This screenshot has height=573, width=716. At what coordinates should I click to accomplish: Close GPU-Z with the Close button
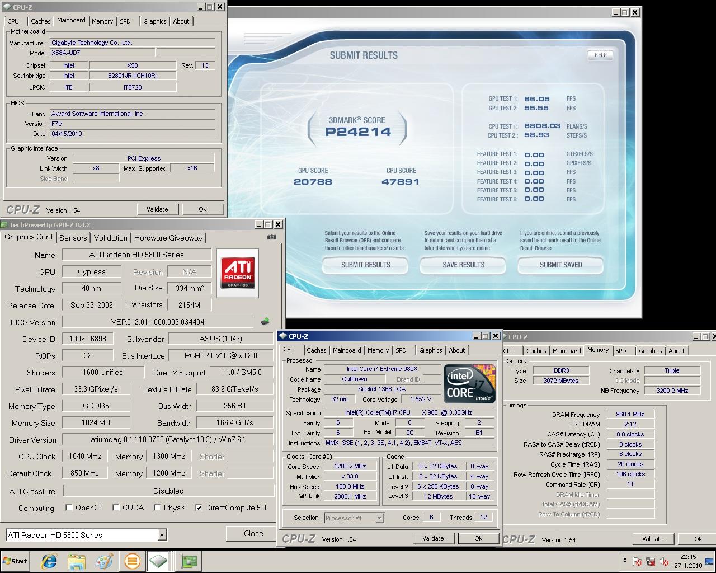pos(253,533)
